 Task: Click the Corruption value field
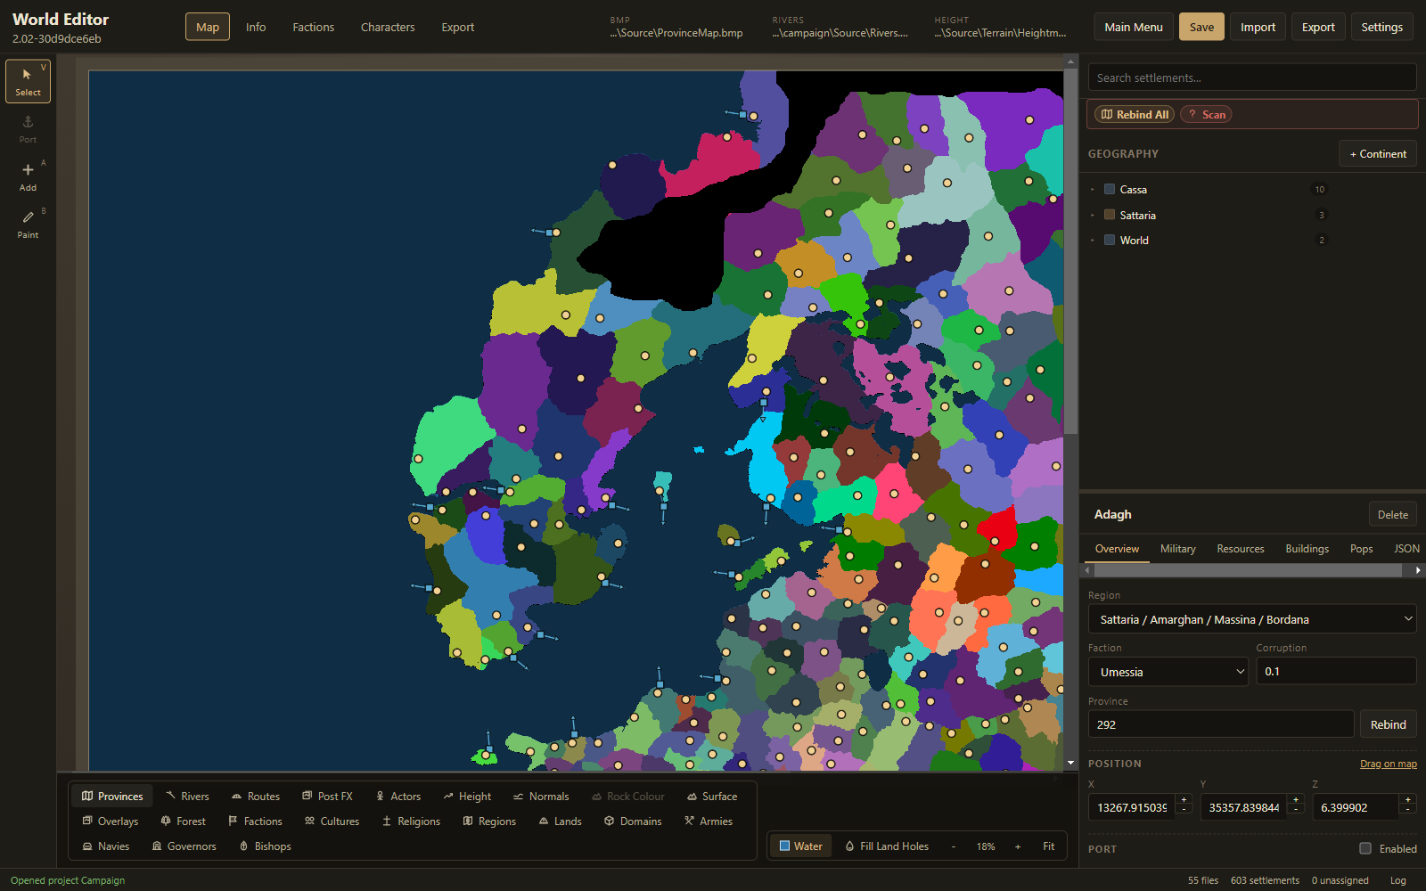click(x=1336, y=672)
